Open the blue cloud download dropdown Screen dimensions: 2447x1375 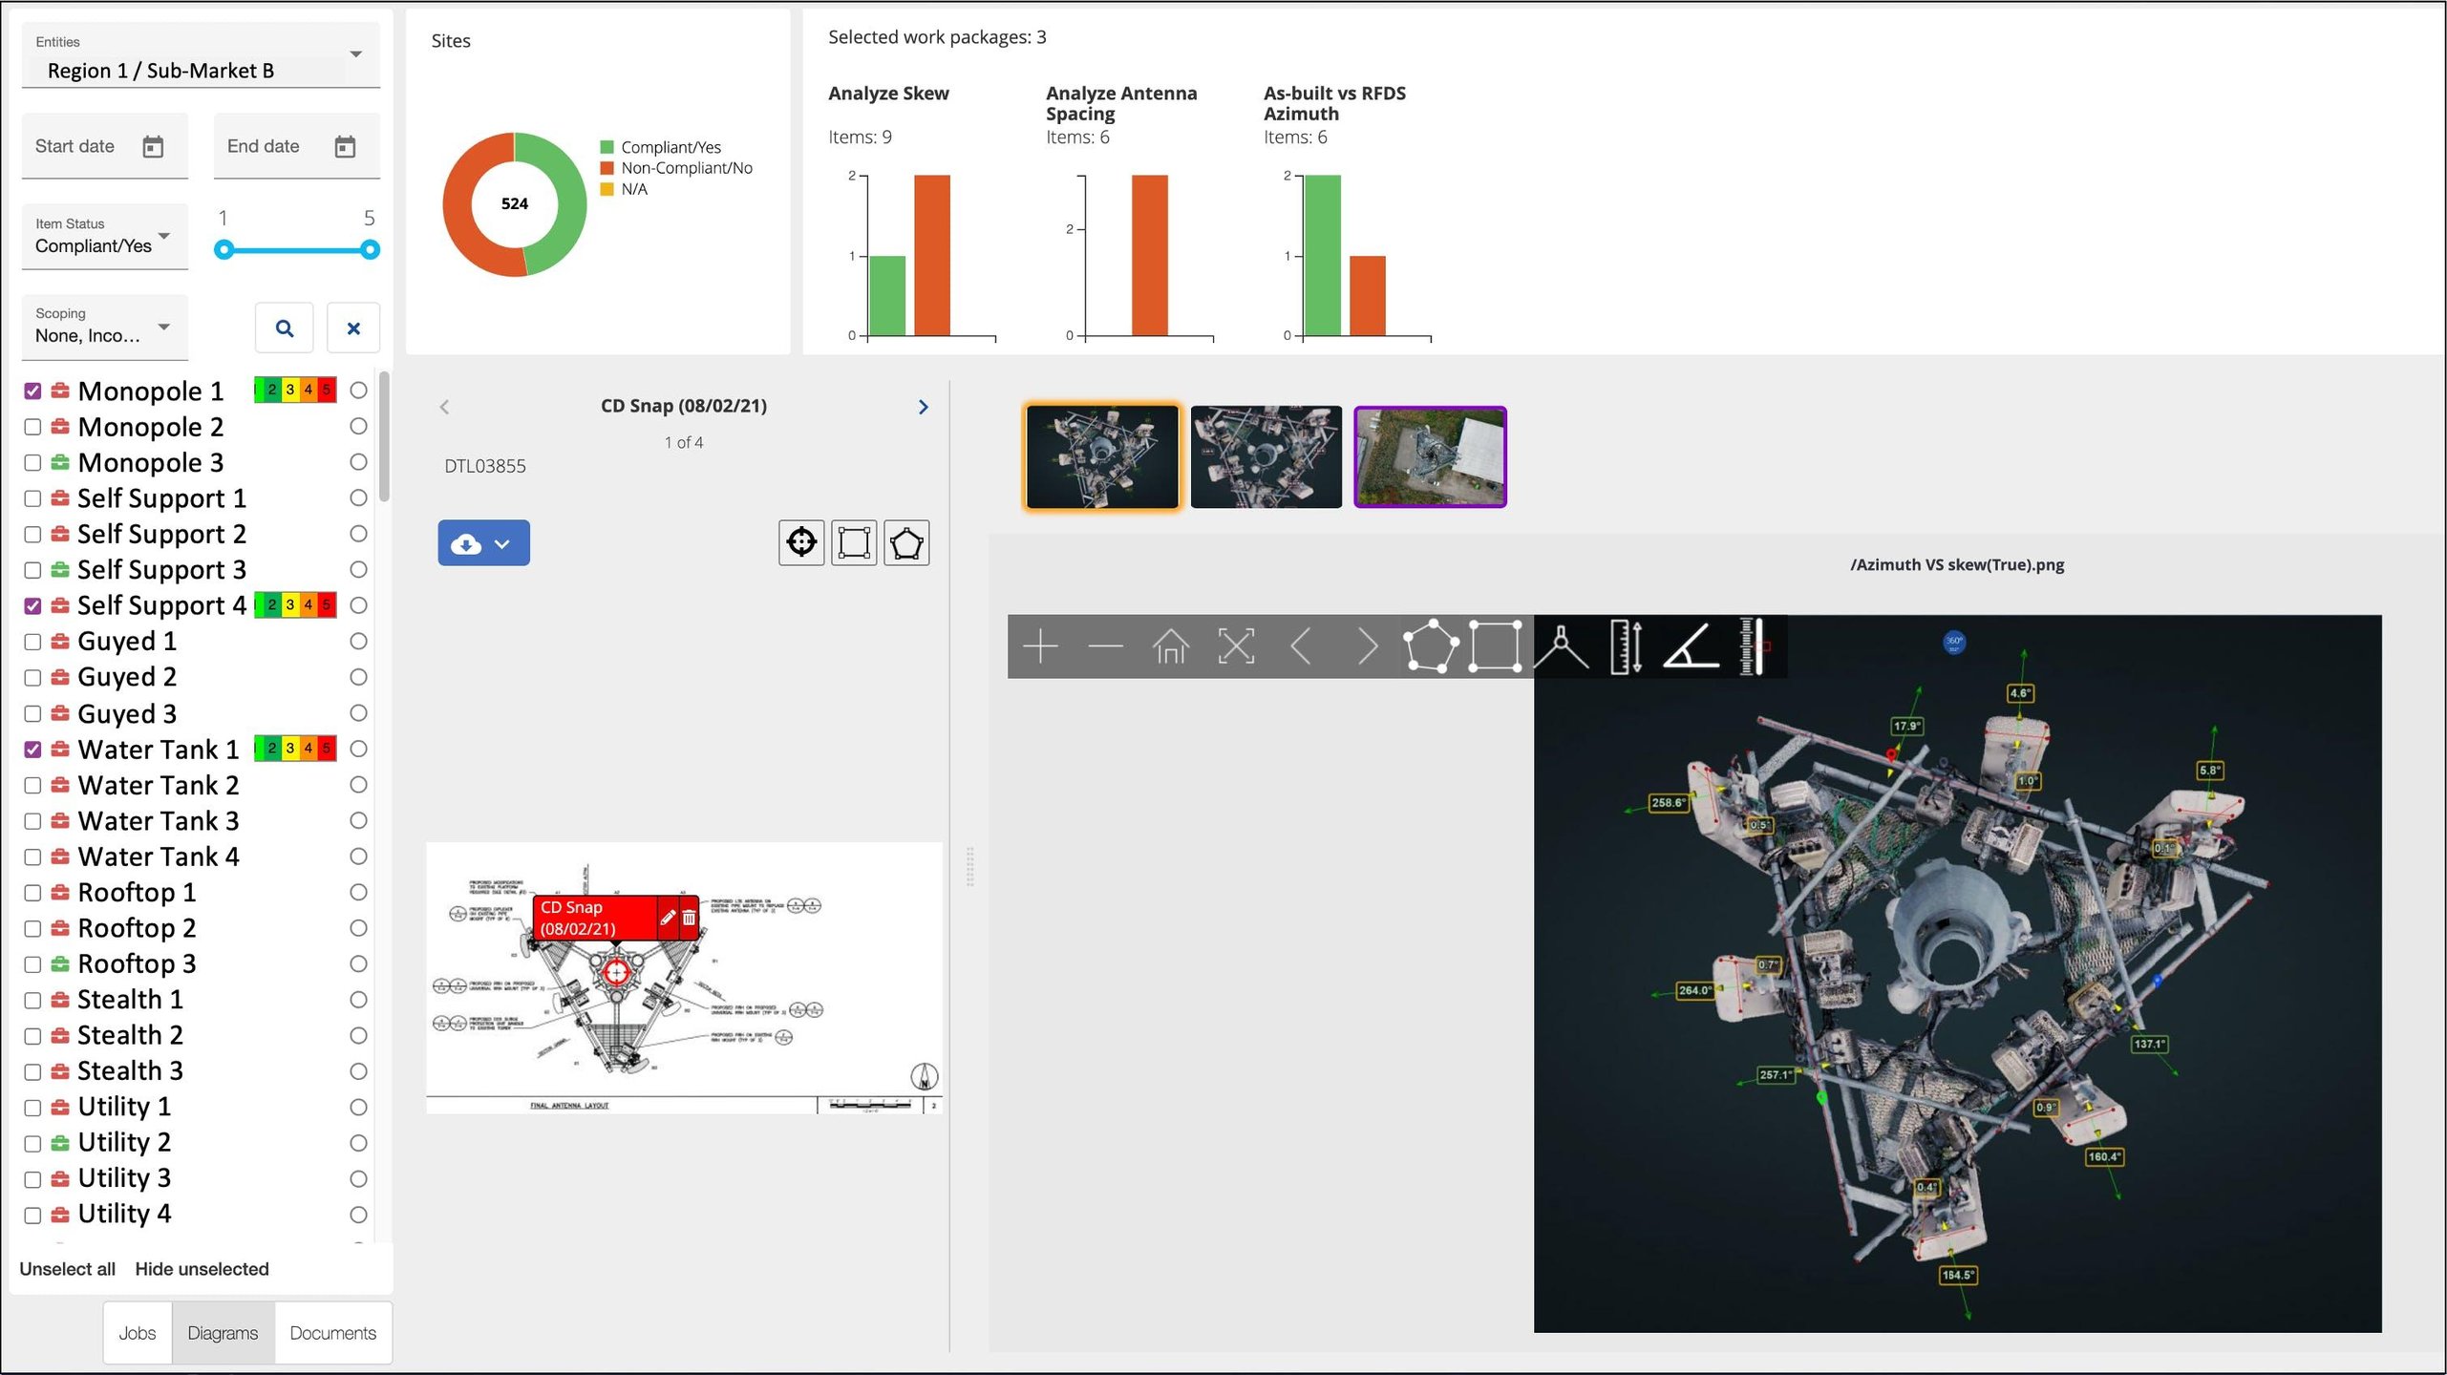click(483, 543)
